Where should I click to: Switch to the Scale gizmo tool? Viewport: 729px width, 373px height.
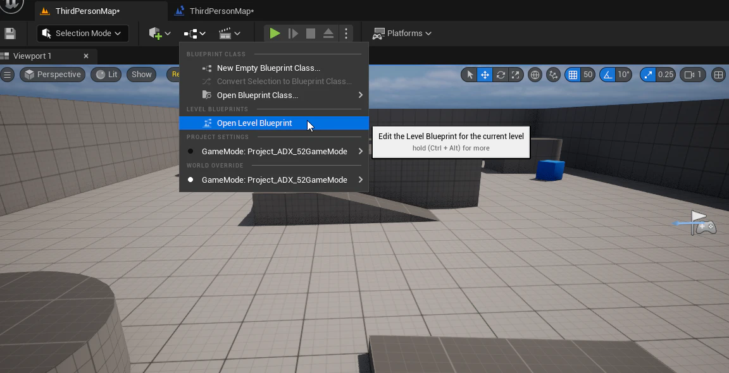[516, 75]
